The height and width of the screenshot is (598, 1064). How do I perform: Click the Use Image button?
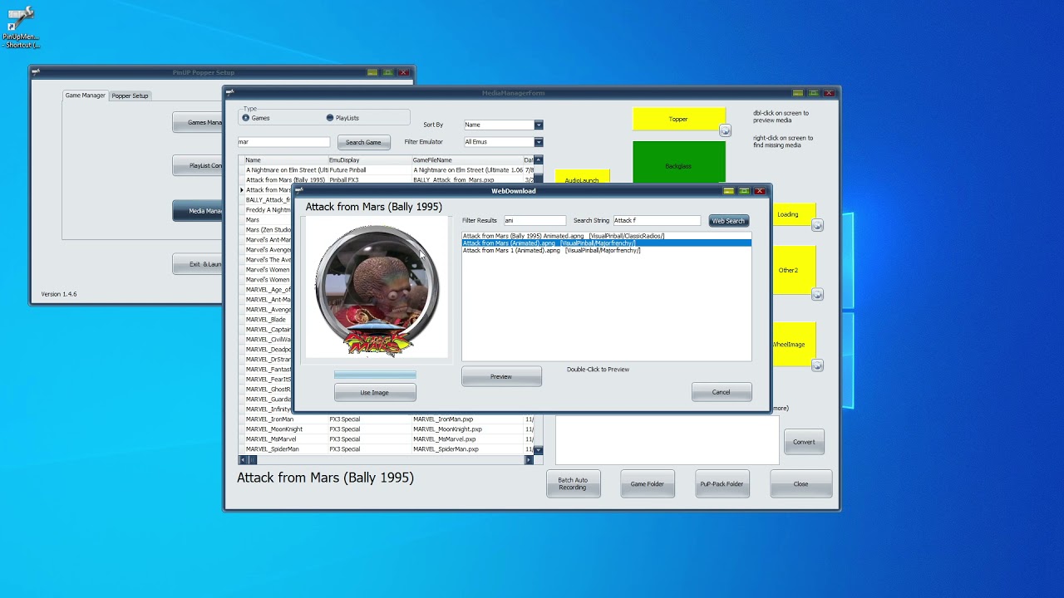375,392
